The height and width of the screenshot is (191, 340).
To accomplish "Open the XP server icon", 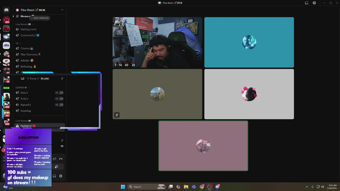I will click(6, 62).
